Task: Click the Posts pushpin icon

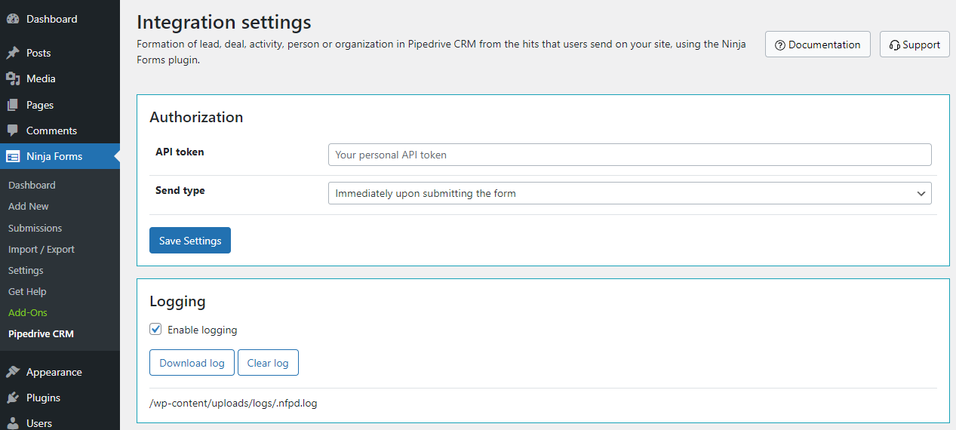Action: 13,53
